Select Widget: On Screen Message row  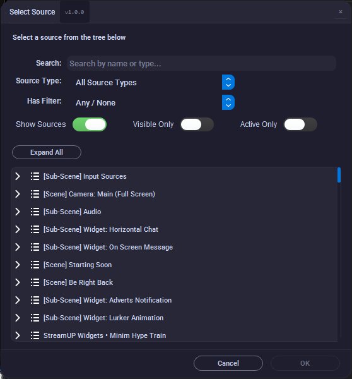coord(174,247)
